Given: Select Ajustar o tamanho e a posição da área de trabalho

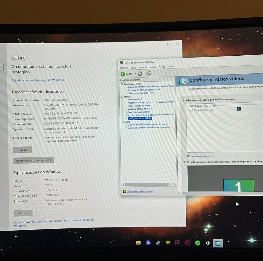Looking at the screenshot, I should [x=151, y=115].
